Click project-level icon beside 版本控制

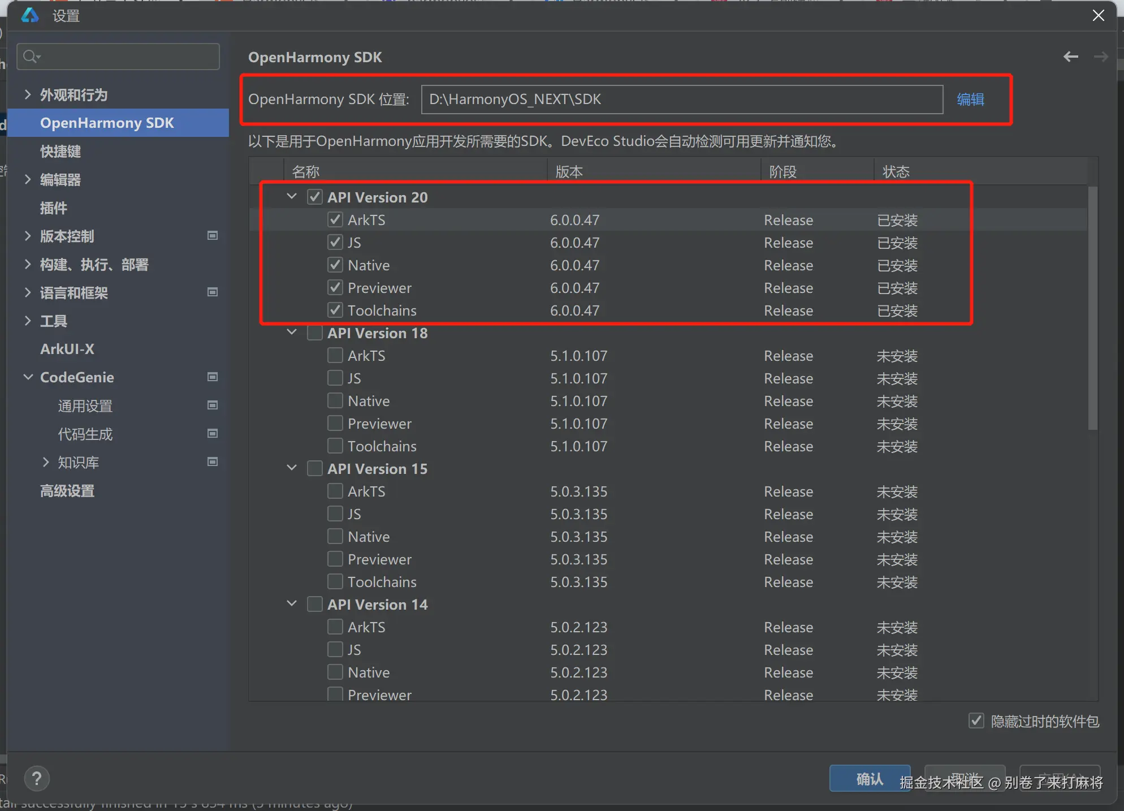[213, 236]
